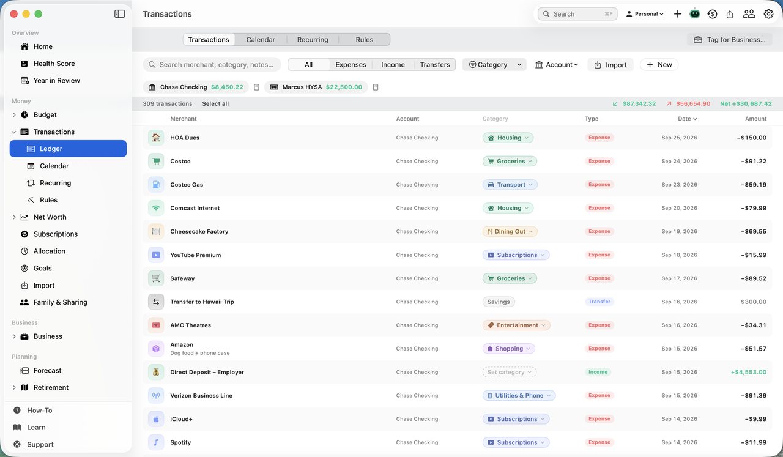The image size is (783, 457).
Task: Open the Category filter dropdown
Action: (494, 65)
